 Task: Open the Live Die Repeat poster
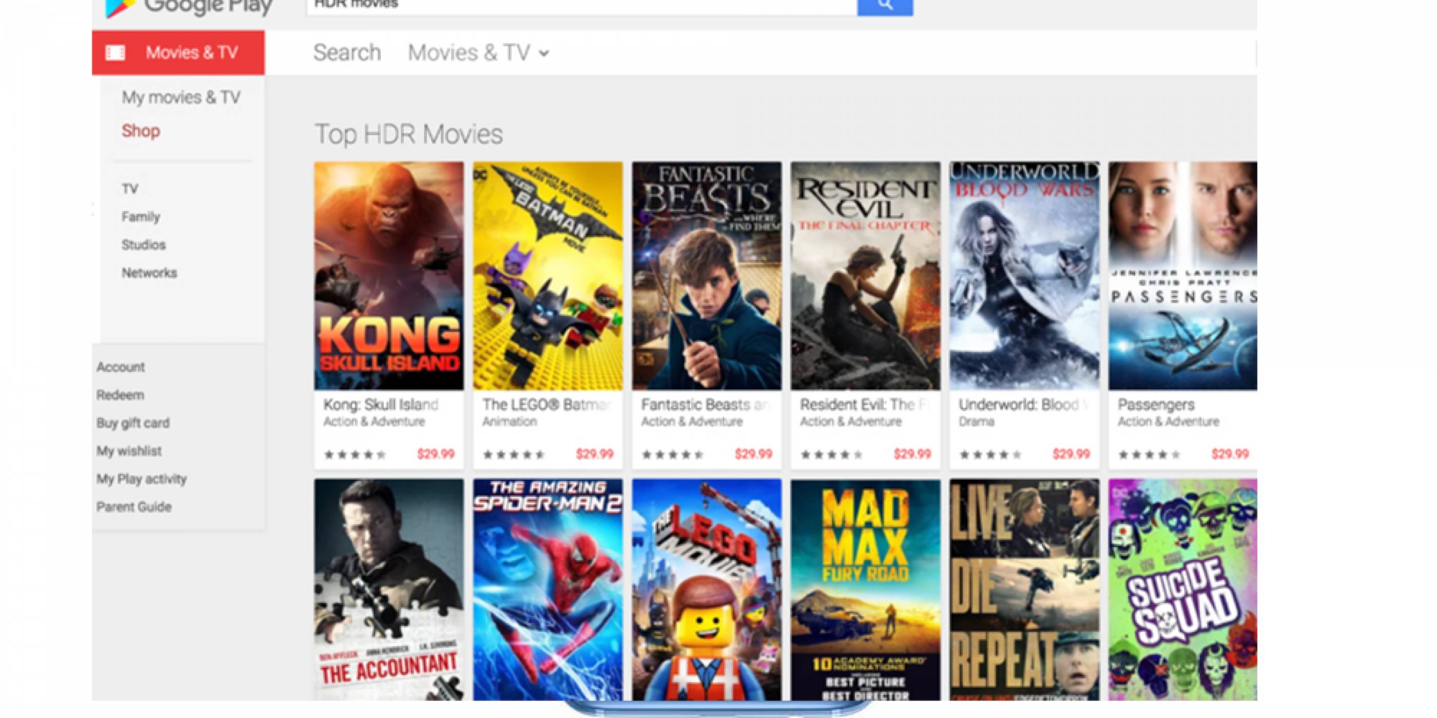click(1024, 589)
